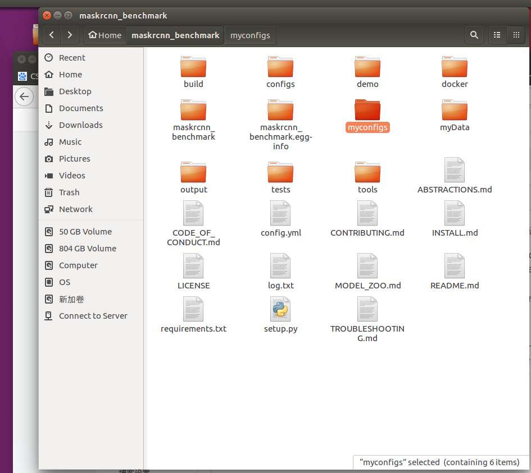Open Network in the sidebar
Image resolution: width=531 pixels, height=473 pixels.
coord(91,209)
